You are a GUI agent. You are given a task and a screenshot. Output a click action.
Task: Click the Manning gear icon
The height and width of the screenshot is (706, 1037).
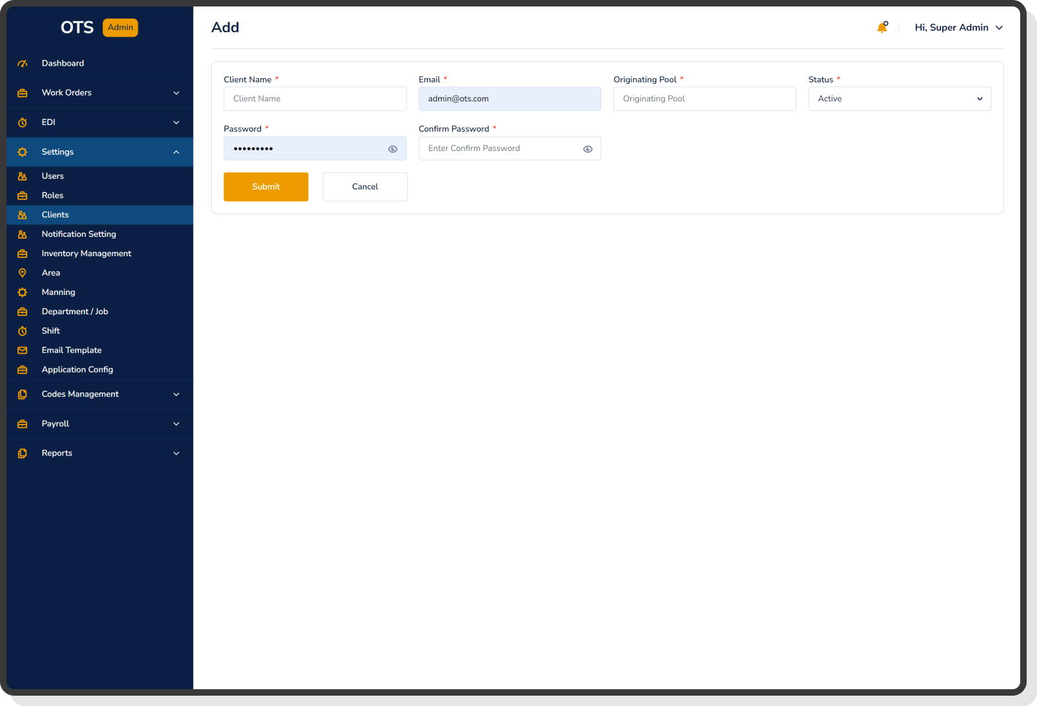(x=23, y=292)
